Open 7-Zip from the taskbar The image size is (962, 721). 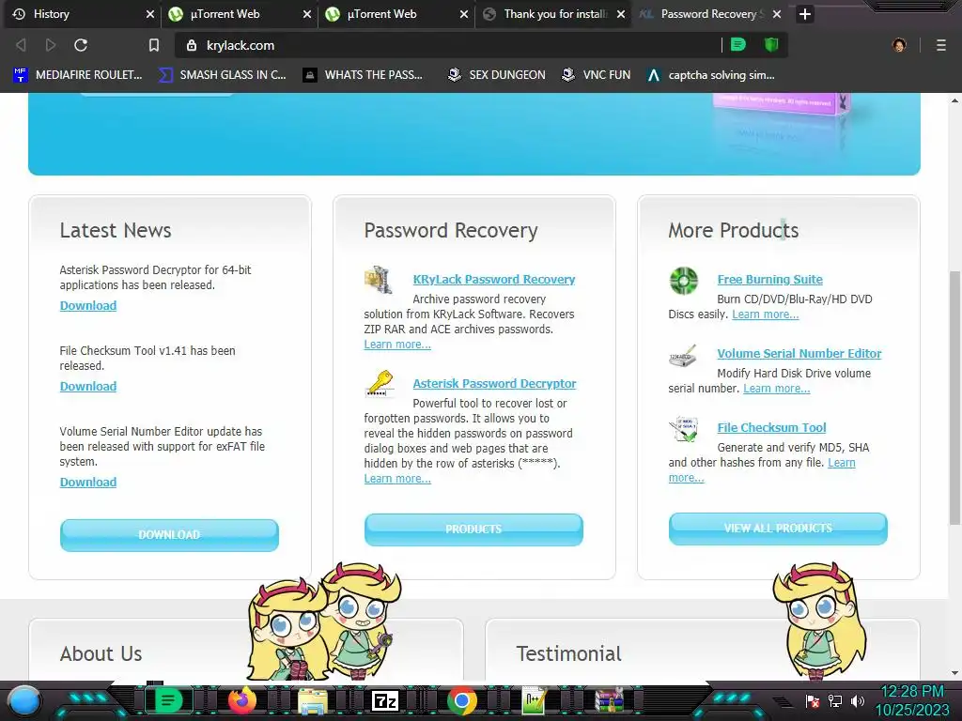(384, 700)
